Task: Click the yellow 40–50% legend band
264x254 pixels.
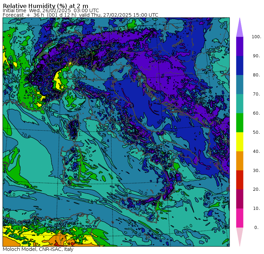Action: coord(240,142)
